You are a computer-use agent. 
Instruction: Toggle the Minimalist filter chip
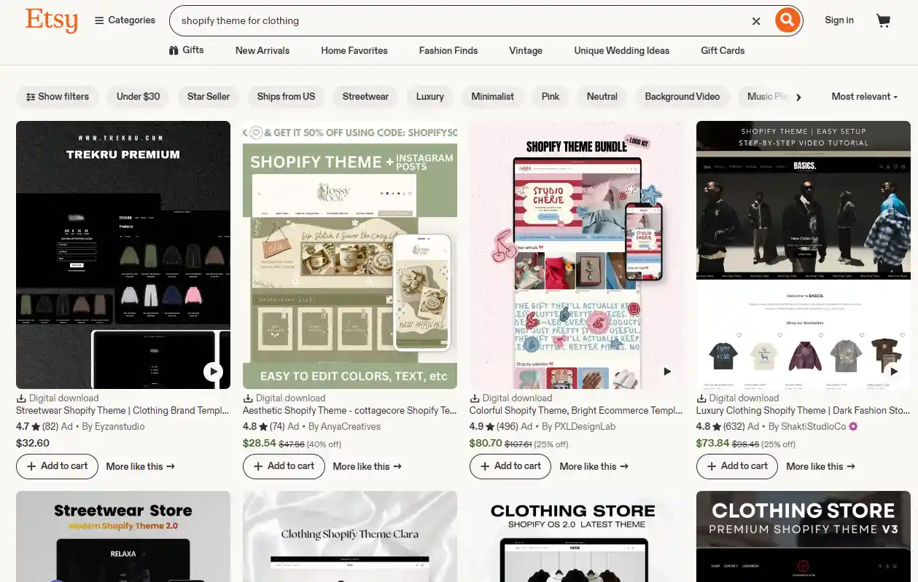[x=493, y=96]
